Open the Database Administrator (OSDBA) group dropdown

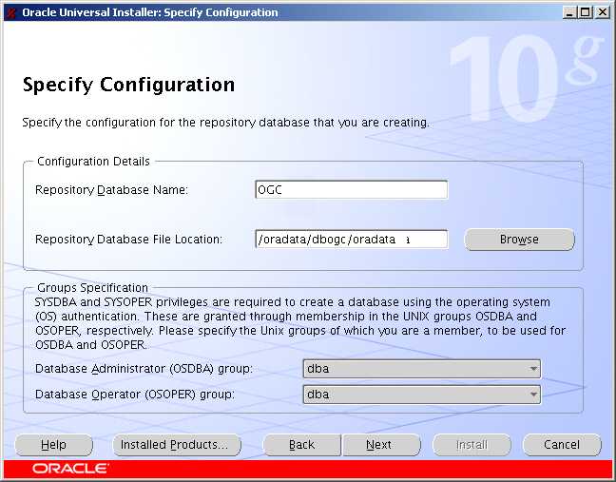click(x=421, y=369)
